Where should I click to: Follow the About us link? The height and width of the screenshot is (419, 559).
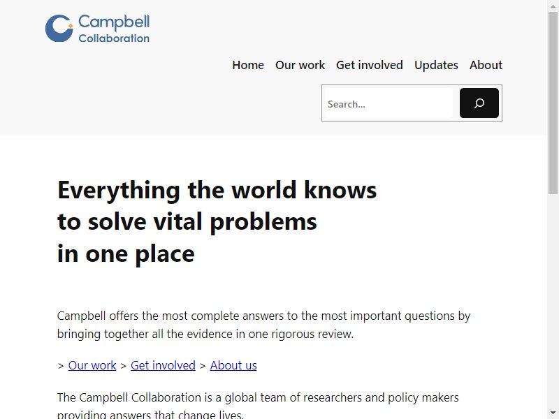point(233,365)
